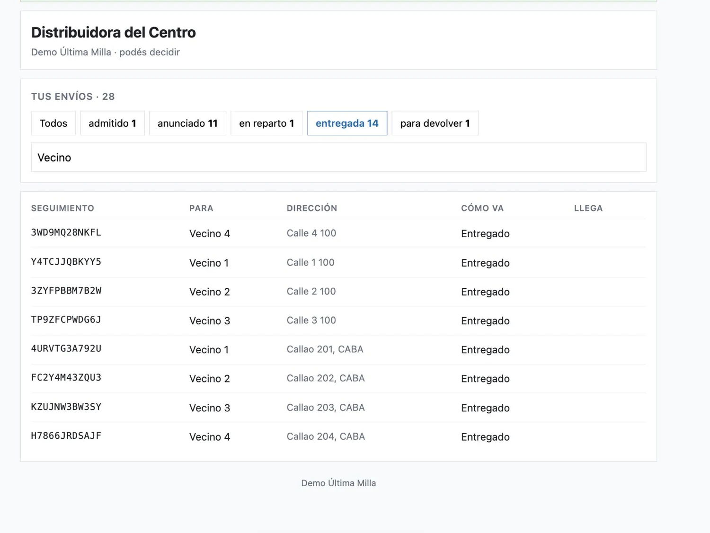Click address Callao 201, CABA
The image size is (710, 533).
[325, 349]
